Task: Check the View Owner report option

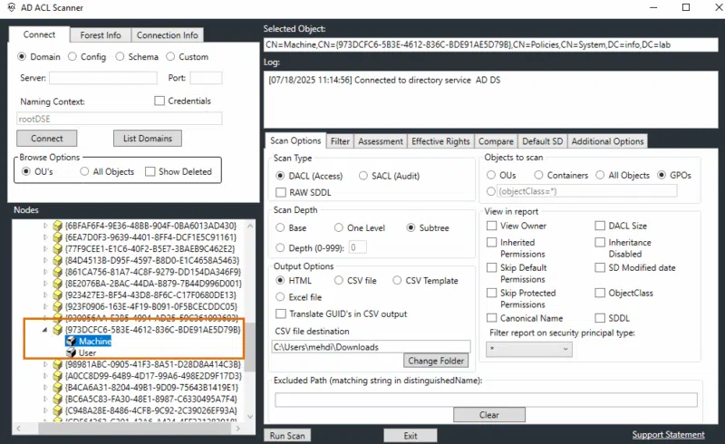Action: [492, 226]
